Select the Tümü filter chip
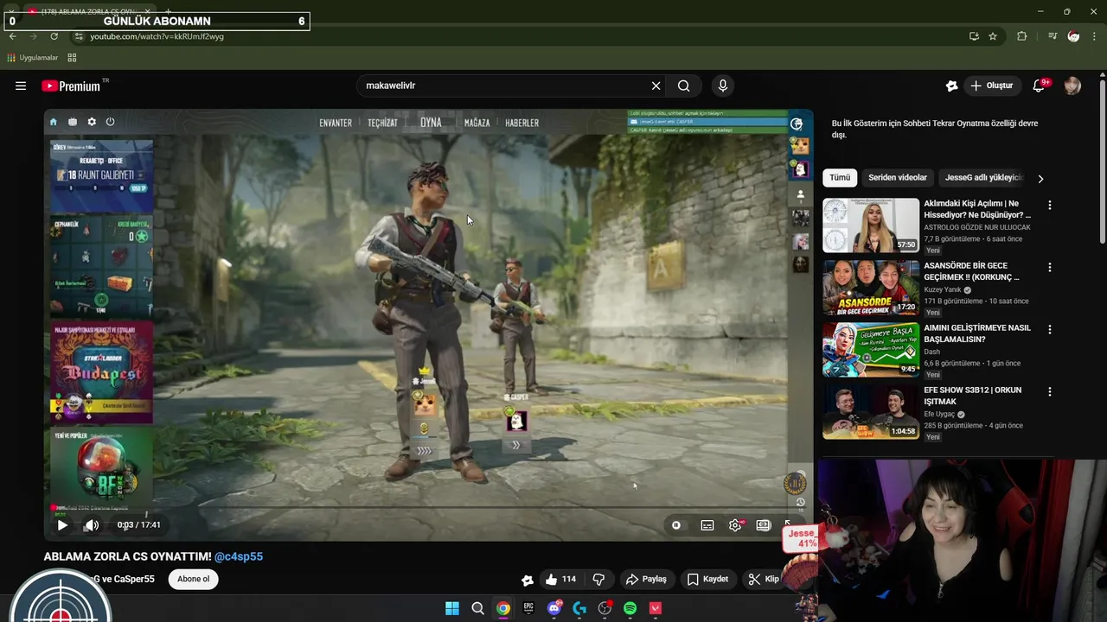1107x622 pixels. pyautogui.click(x=840, y=178)
